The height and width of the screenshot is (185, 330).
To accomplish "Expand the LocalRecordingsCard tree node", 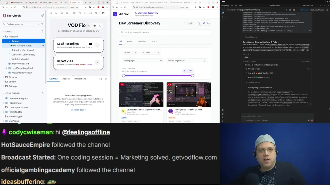I will (x=7, y=68).
